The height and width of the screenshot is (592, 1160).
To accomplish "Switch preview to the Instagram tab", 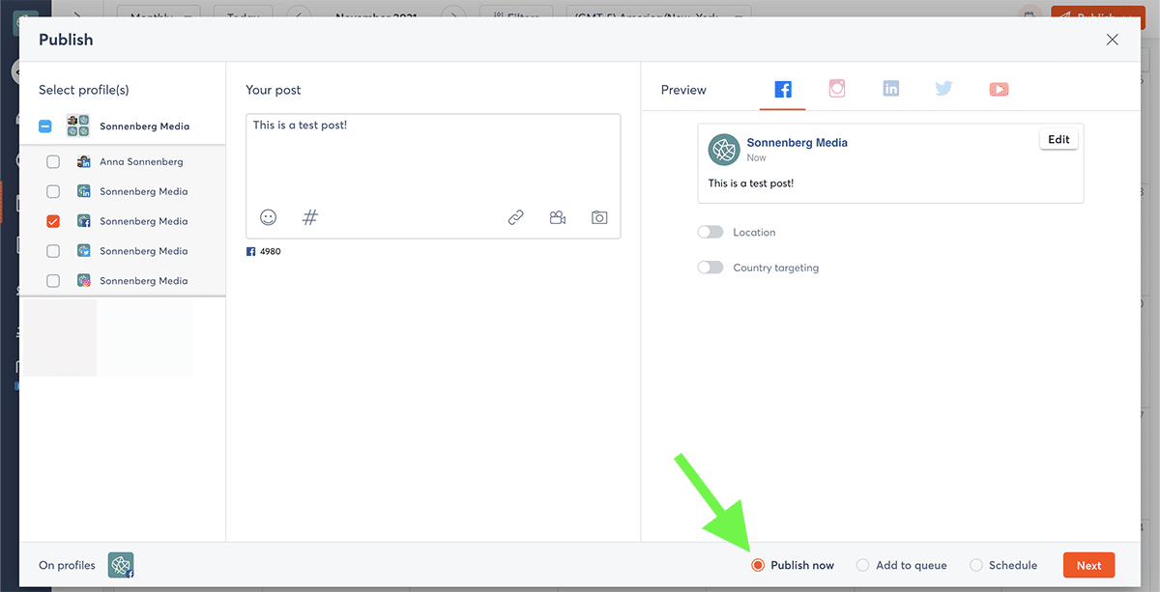I will (837, 89).
